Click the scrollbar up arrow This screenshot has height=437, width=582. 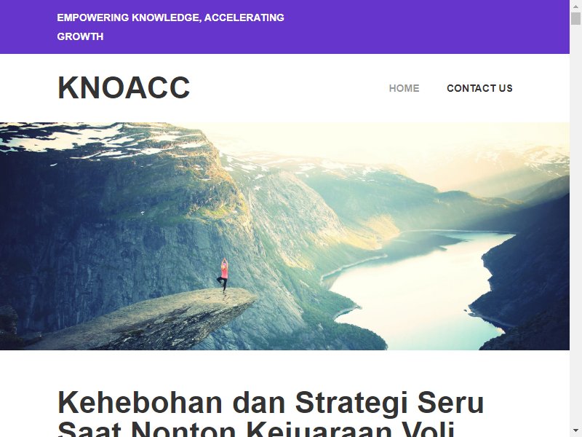pyautogui.click(x=575, y=6)
